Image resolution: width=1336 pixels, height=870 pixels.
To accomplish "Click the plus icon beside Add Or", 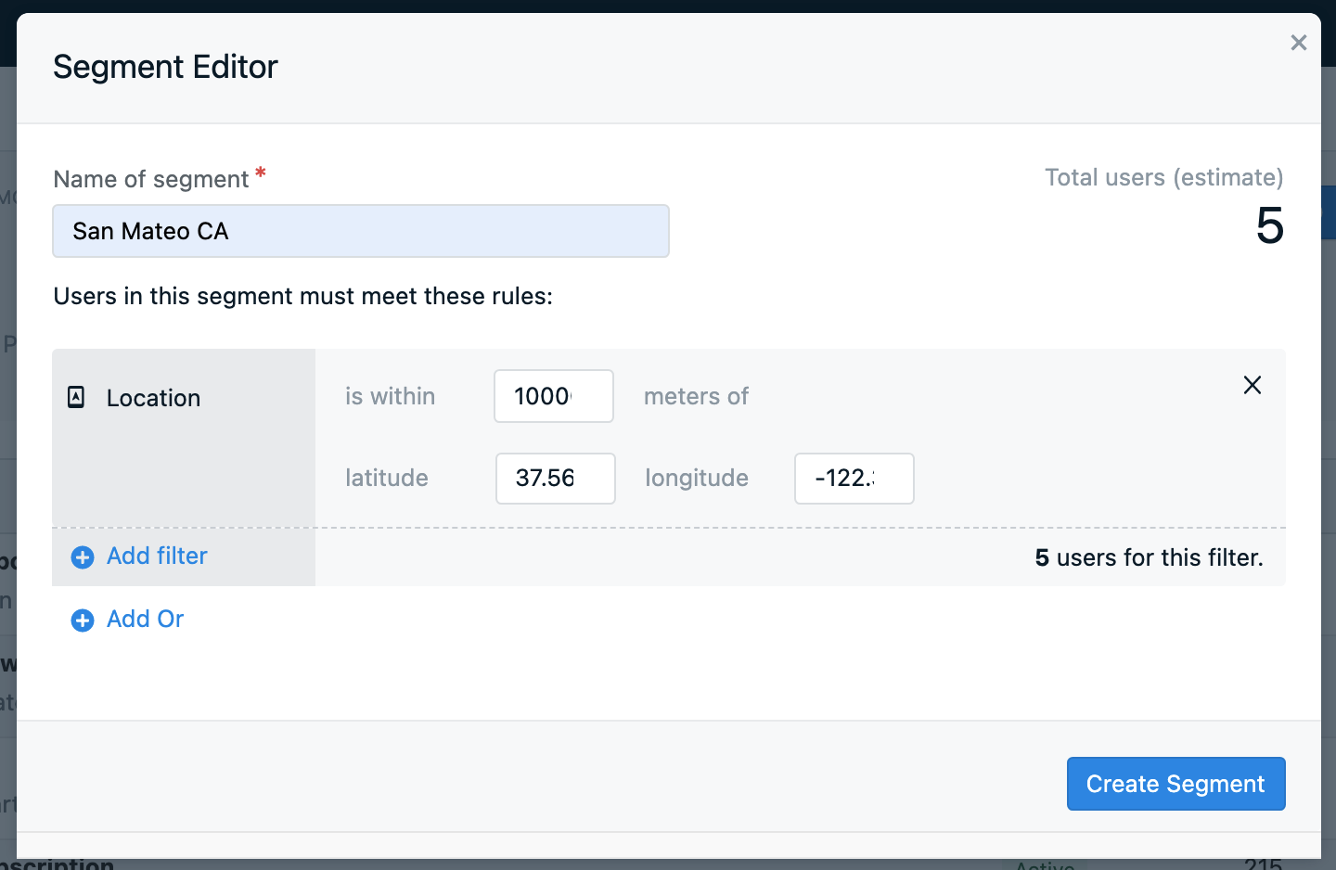I will (83, 620).
